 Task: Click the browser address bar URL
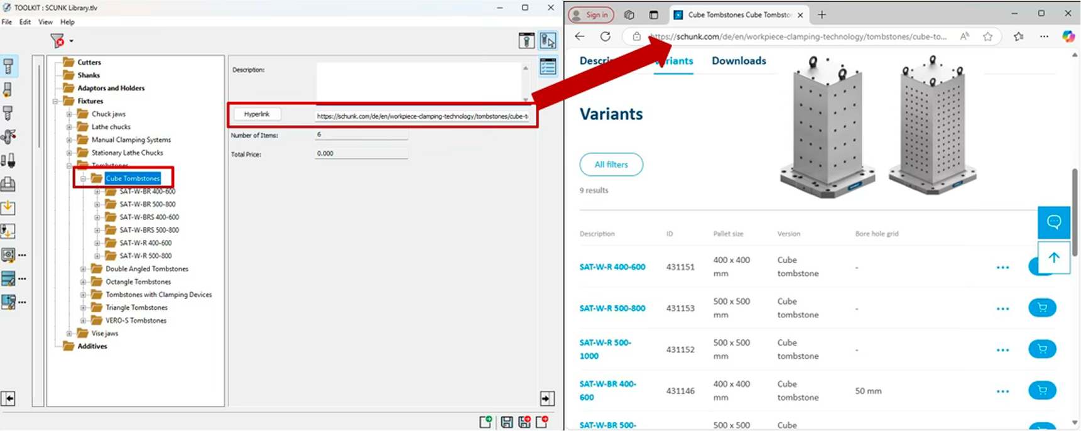[798, 36]
